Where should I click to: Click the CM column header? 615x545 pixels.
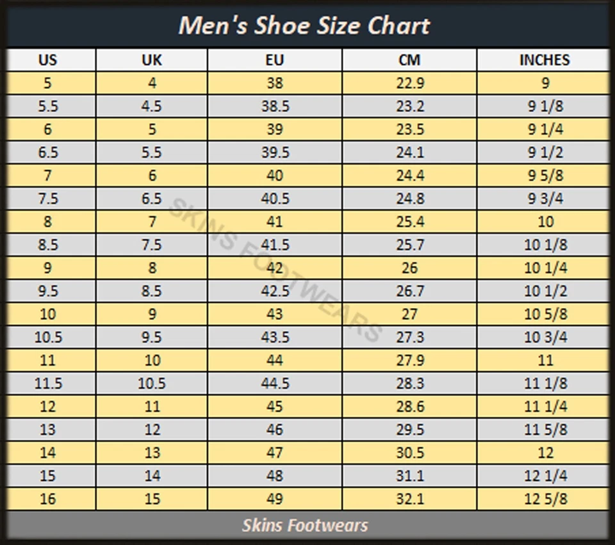(x=409, y=60)
